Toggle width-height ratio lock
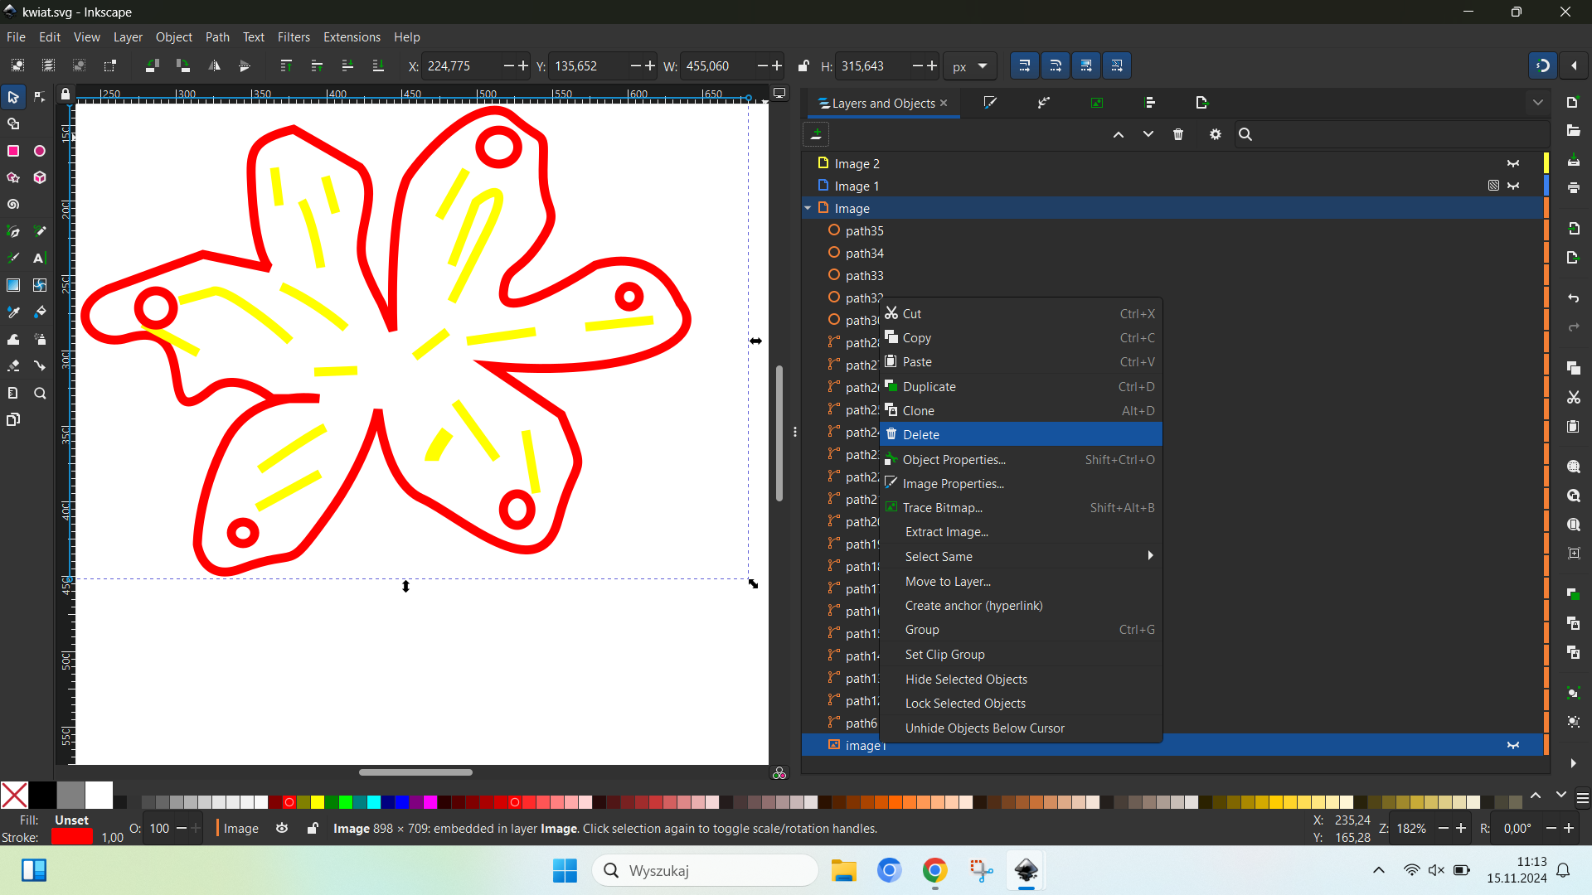 click(803, 65)
